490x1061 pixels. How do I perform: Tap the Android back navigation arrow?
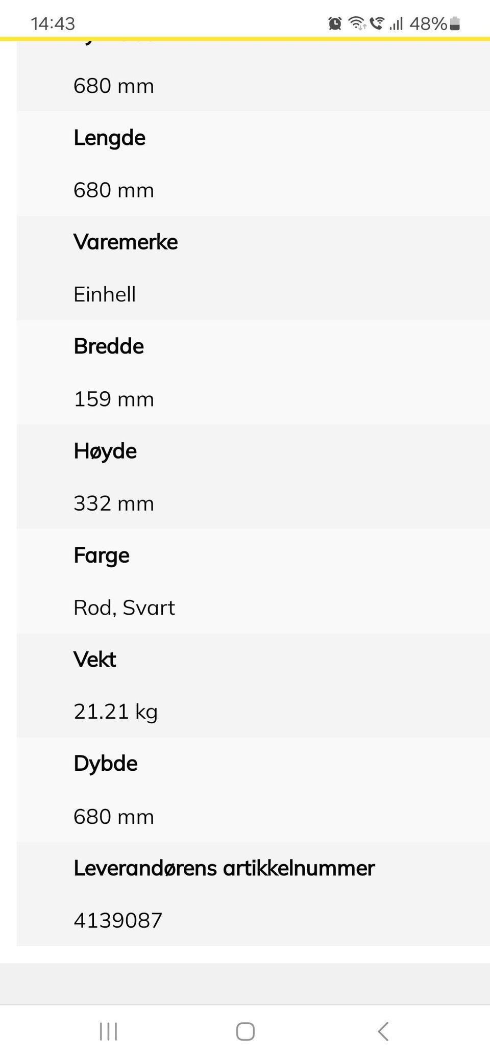(x=383, y=1031)
